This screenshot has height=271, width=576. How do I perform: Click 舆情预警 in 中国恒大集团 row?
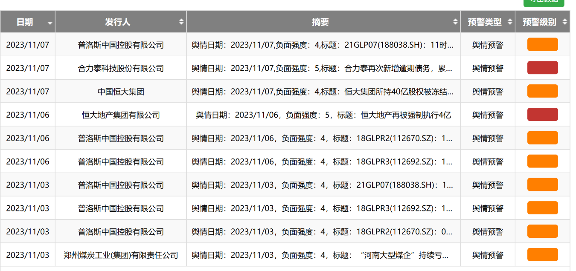click(488, 92)
